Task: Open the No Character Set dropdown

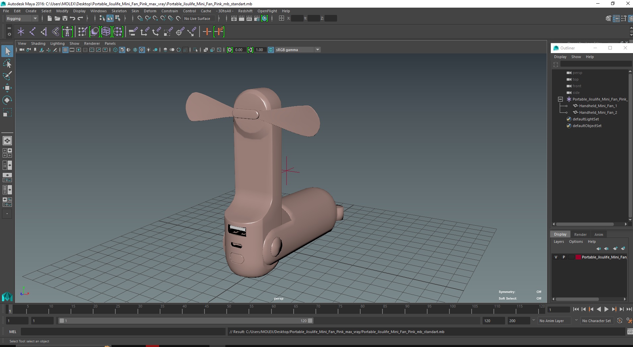Action: click(597, 321)
